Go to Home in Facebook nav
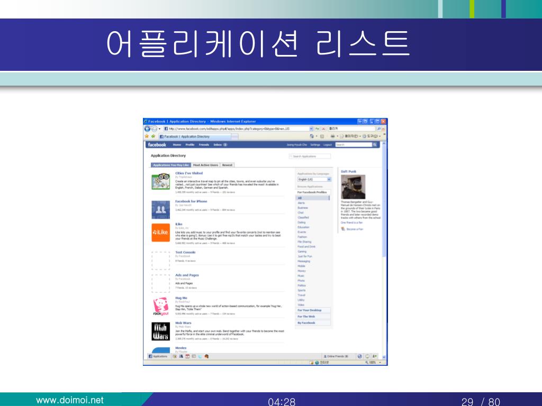The height and width of the screenshot is (406, 542). 177,145
